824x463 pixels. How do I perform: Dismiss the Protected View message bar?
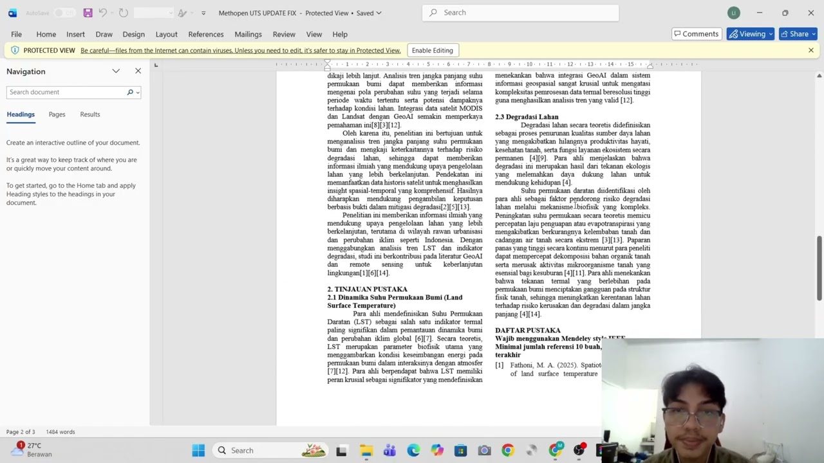click(x=810, y=50)
